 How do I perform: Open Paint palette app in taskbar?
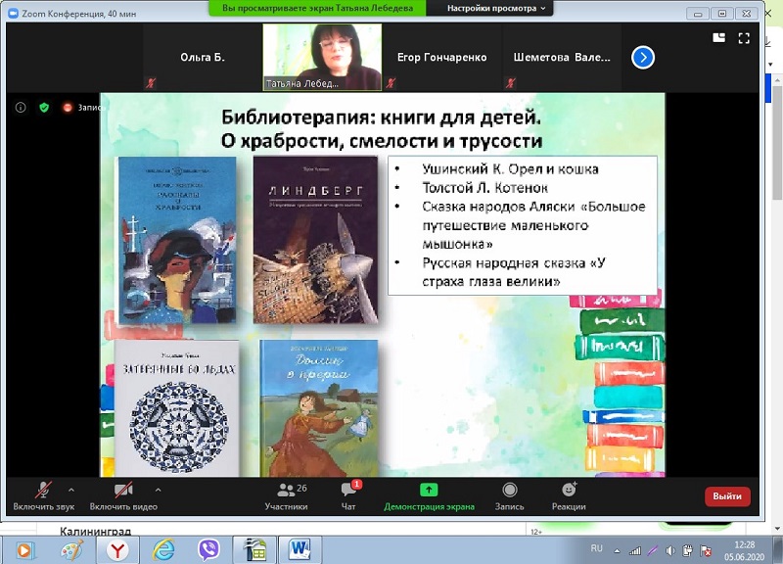(71, 550)
